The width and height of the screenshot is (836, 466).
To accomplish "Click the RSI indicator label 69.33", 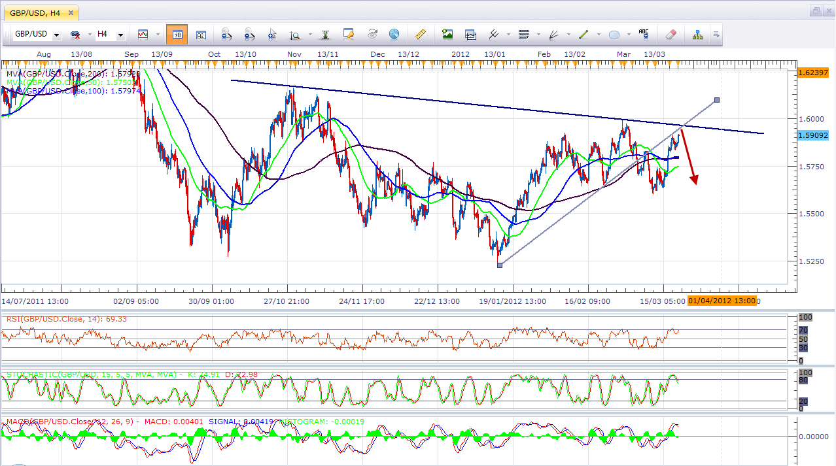I will pyautogui.click(x=67, y=319).
